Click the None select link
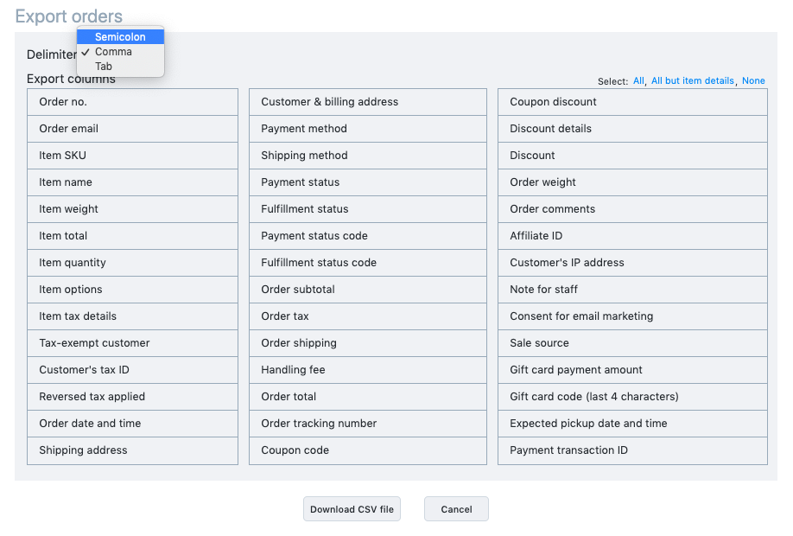This screenshot has height=536, width=793. point(753,80)
